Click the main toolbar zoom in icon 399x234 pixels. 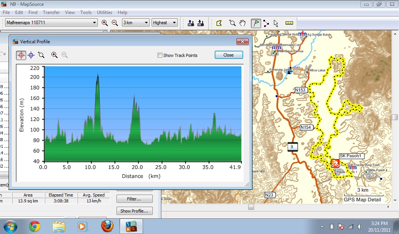104,23
